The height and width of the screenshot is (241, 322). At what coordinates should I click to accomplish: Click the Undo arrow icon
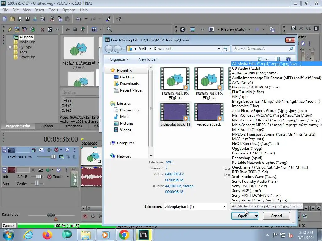tap(79, 19)
